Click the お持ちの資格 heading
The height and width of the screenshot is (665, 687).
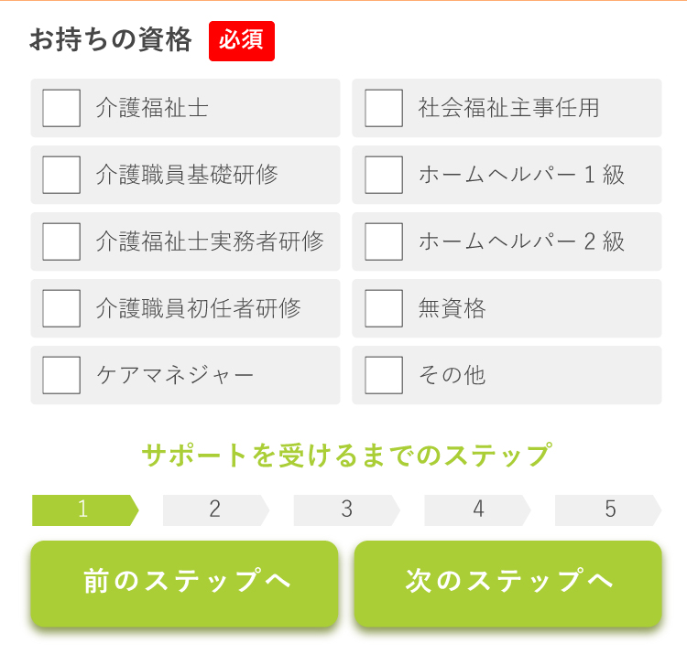point(111,40)
